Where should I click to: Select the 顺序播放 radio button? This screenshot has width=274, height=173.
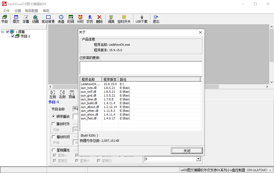[53, 116]
